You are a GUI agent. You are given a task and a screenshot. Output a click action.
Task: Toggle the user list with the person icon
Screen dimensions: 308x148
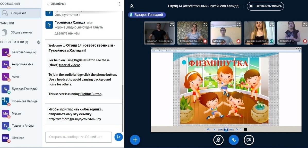(132, 6)
